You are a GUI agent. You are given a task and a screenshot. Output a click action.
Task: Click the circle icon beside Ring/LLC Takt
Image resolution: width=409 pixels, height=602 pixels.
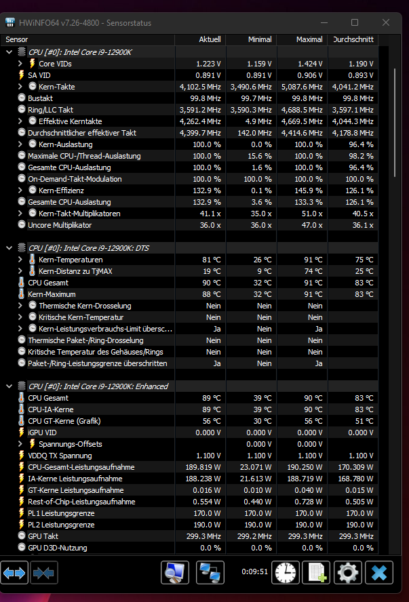point(22,109)
